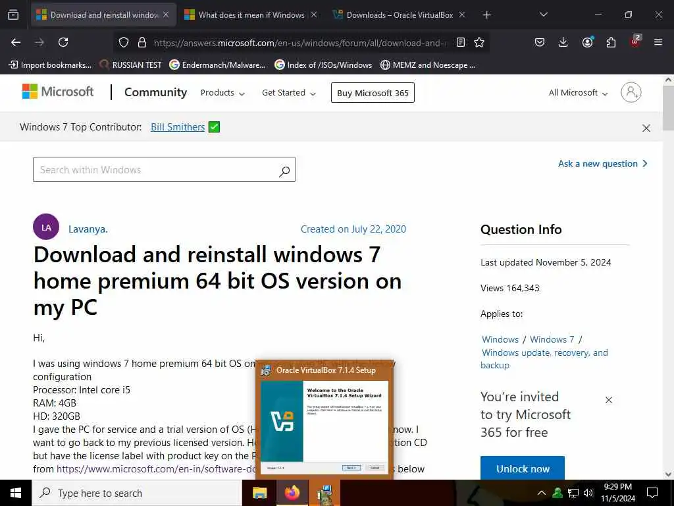Toggle Reader View icon in address bar
This screenshot has height=506, width=674.
(461, 42)
